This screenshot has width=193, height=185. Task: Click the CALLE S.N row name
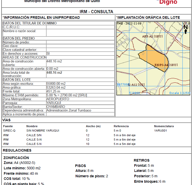(34, 144)
